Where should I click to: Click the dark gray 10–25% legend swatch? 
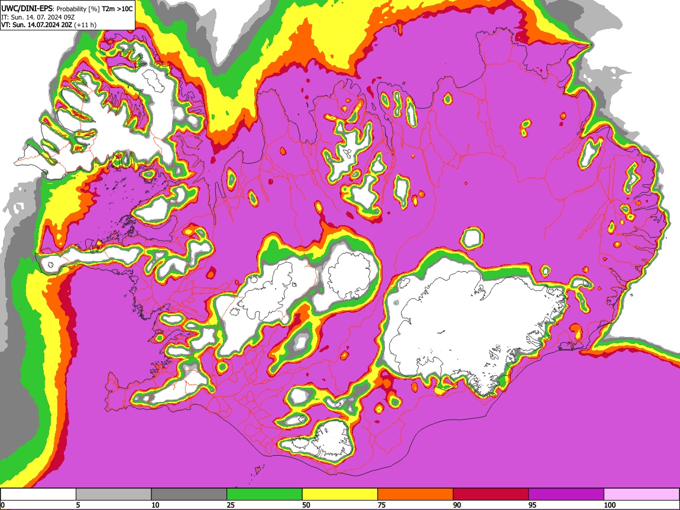click(x=189, y=495)
